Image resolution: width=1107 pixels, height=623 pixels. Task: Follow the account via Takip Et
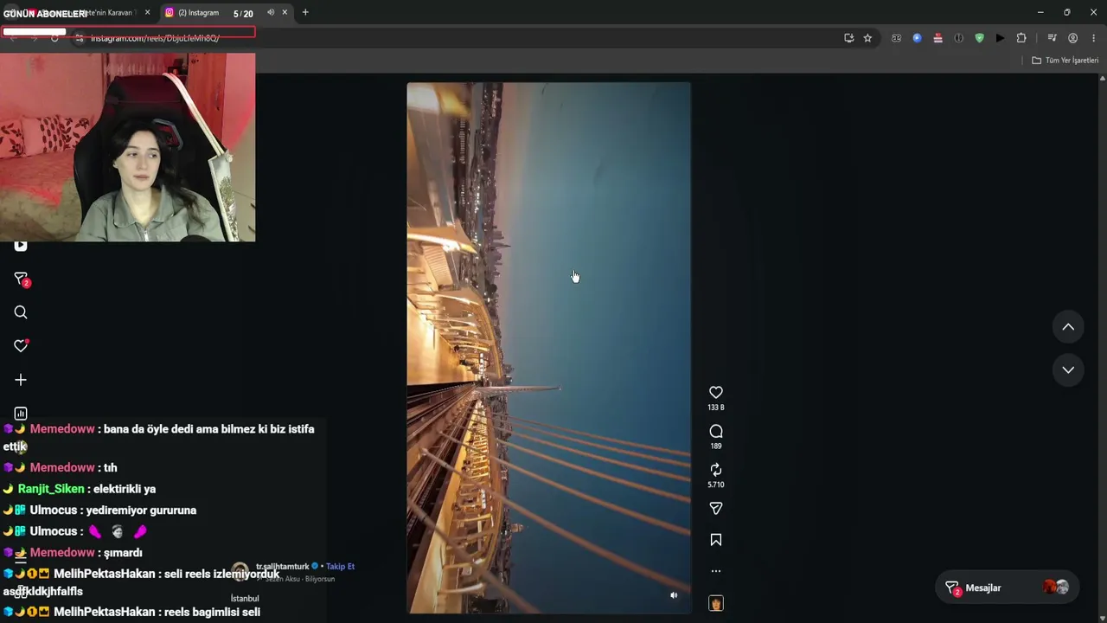tap(340, 567)
